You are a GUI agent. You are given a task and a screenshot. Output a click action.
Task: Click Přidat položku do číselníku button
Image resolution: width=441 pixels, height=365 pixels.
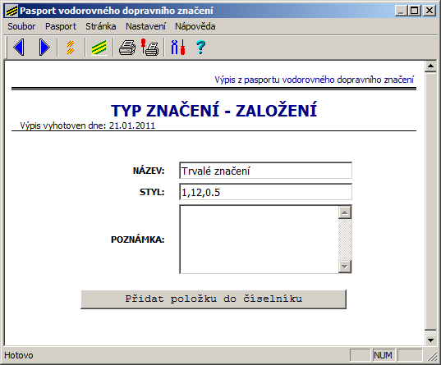[x=214, y=299]
